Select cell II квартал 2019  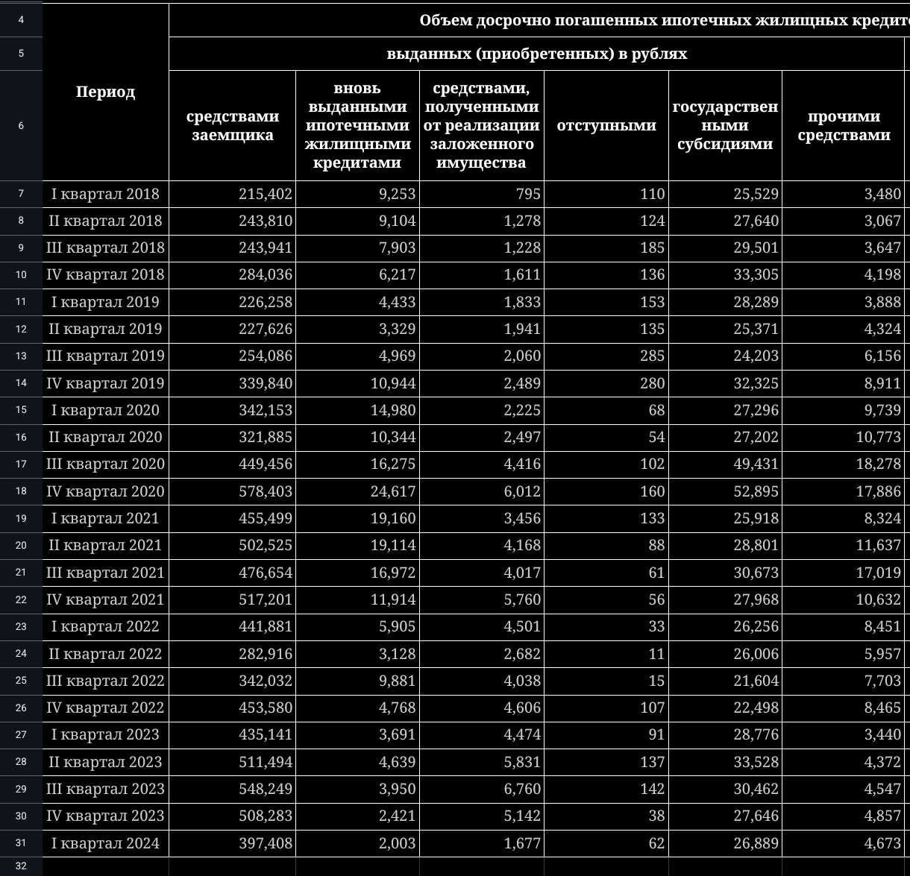pos(106,329)
